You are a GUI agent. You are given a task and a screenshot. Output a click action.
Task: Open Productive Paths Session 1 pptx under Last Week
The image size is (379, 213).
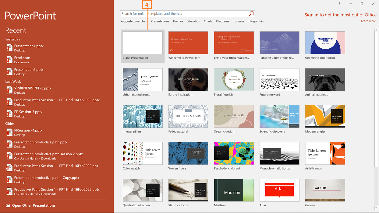[57, 102]
